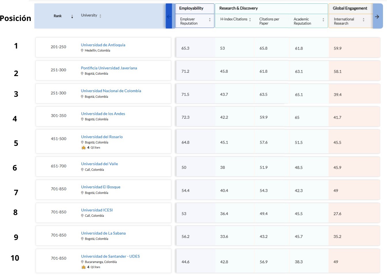
Task: Sort by International Research arrows
Action: 364,20
